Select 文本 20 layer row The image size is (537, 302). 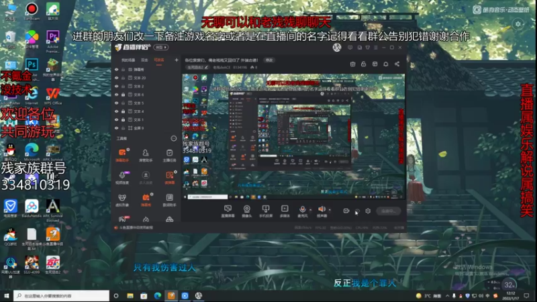[146, 78]
